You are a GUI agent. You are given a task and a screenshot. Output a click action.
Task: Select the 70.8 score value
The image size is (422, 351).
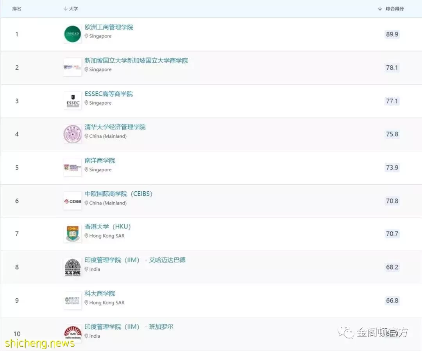click(392, 201)
